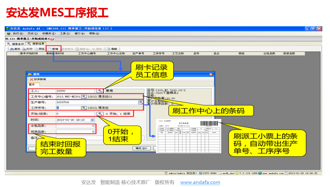
Task: Click the clock icon in the status bar
Action: (287, 173)
